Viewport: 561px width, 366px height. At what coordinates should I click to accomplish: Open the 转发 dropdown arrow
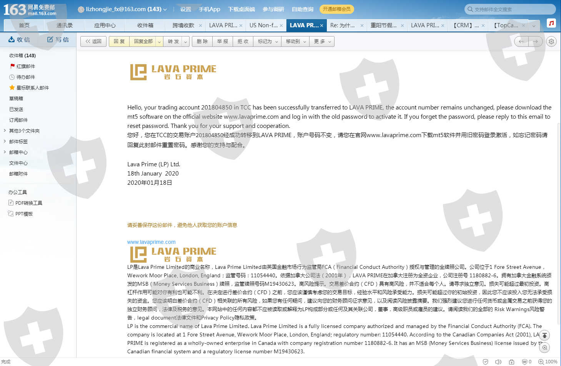click(x=186, y=41)
